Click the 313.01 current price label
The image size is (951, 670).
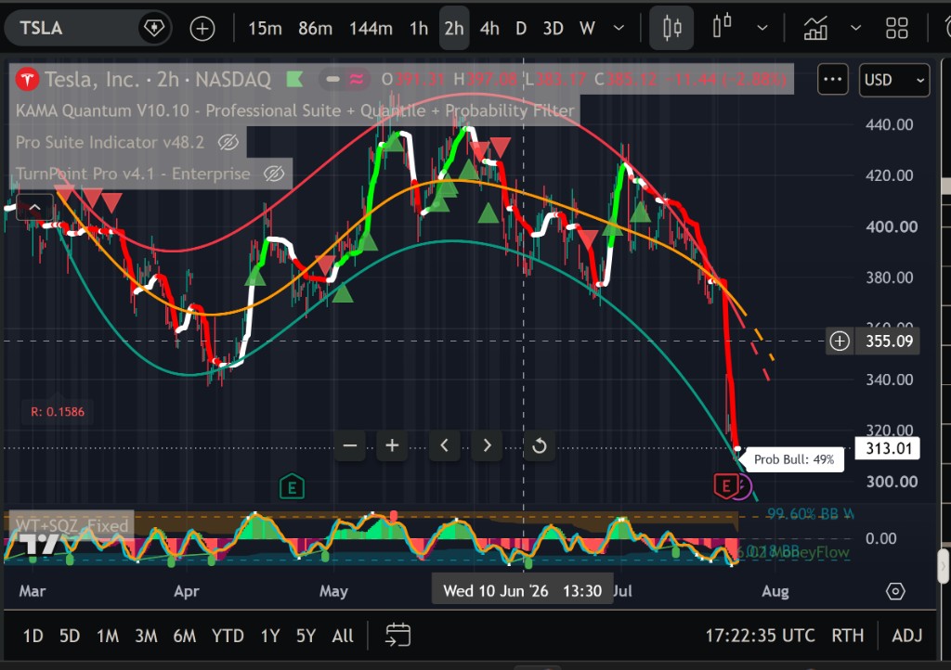click(x=887, y=448)
